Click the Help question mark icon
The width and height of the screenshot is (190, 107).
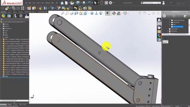168,3
